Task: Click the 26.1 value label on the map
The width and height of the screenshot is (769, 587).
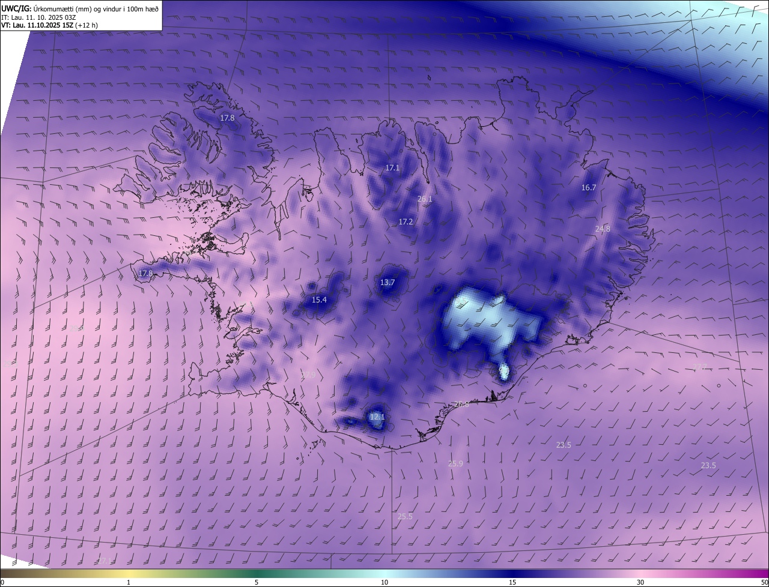Action: pyautogui.click(x=425, y=199)
